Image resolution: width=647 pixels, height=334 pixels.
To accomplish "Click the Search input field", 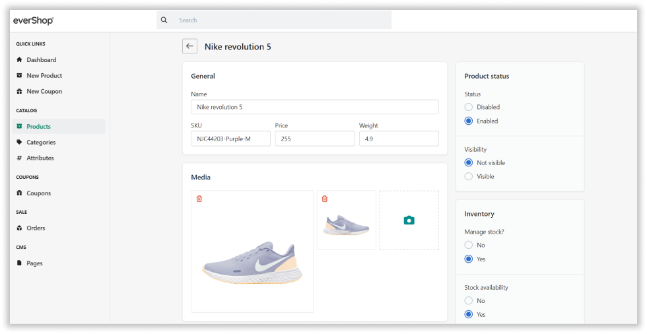I will click(274, 20).
